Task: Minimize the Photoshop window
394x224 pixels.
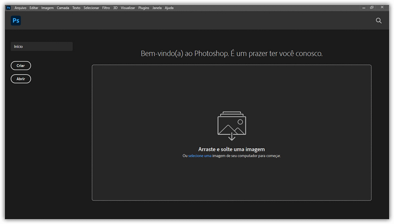Action: click(x=364, y=8)
